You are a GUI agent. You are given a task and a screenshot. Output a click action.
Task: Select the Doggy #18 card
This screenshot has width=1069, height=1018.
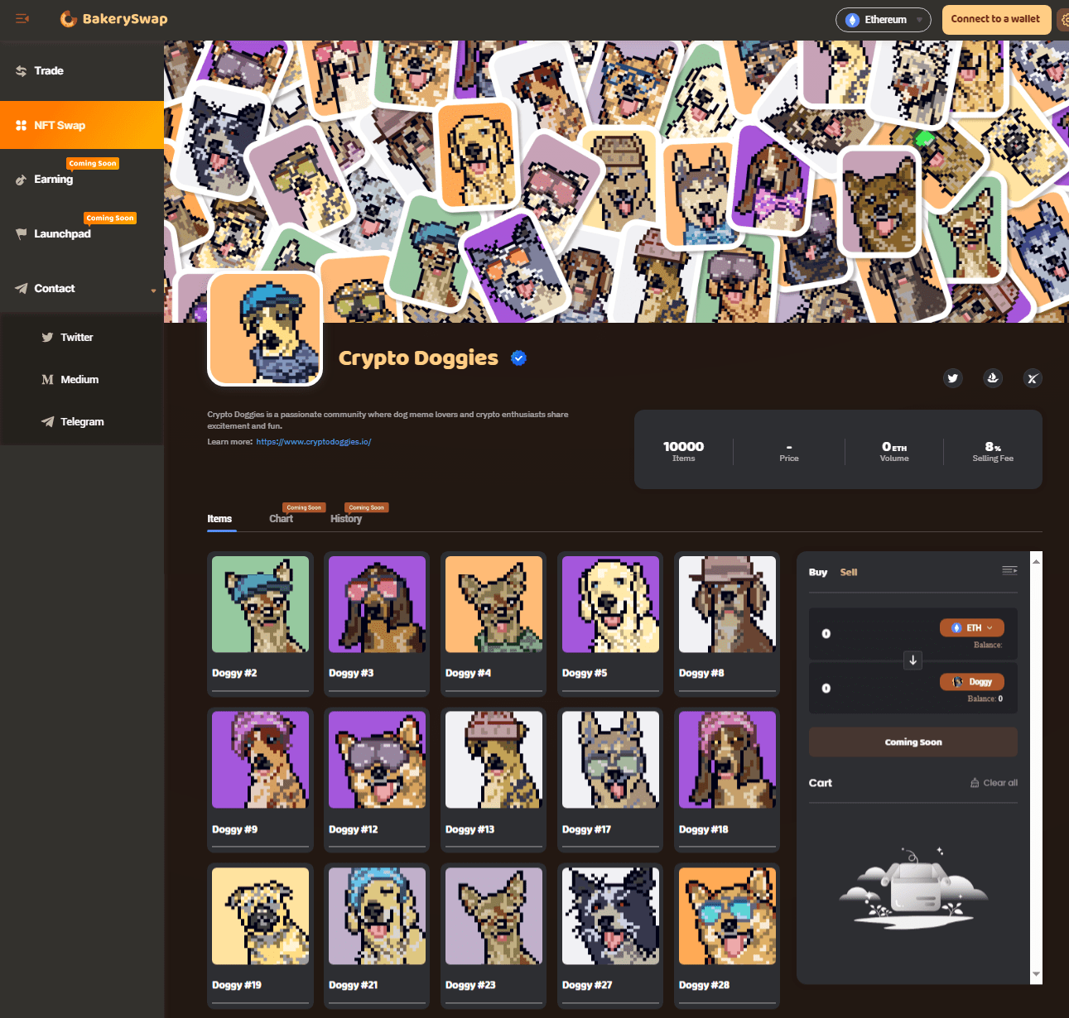tap(727, 780)
